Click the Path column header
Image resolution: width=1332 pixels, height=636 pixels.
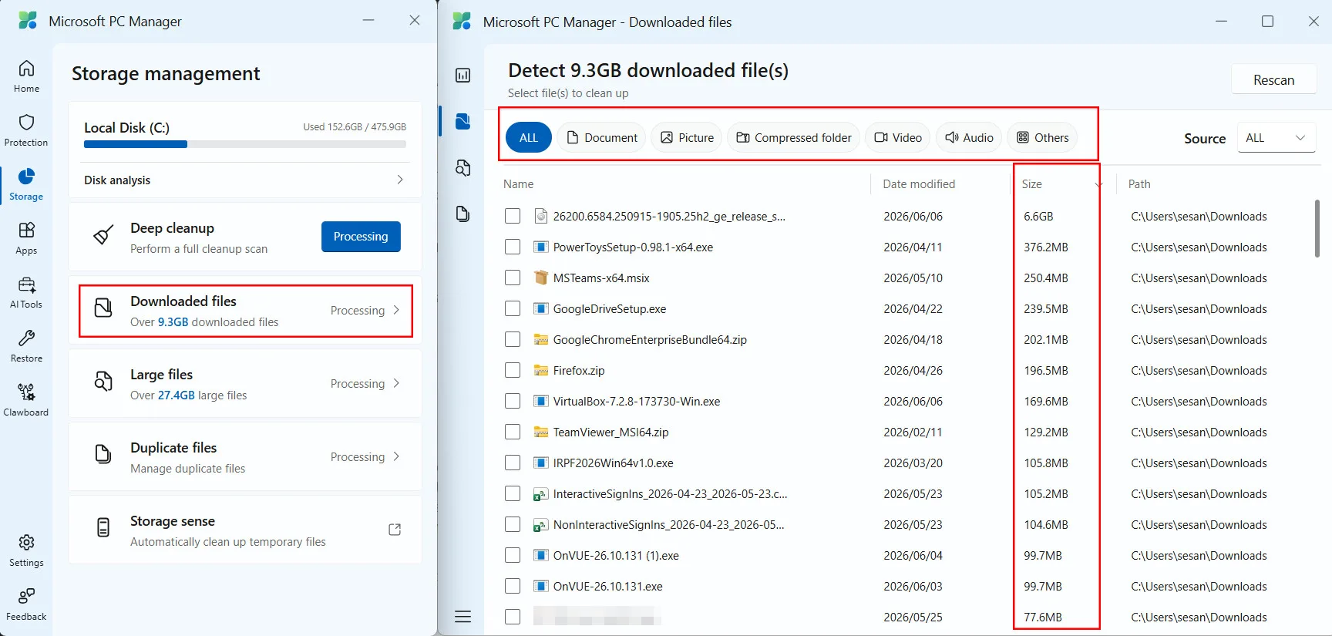[1139, 184]
